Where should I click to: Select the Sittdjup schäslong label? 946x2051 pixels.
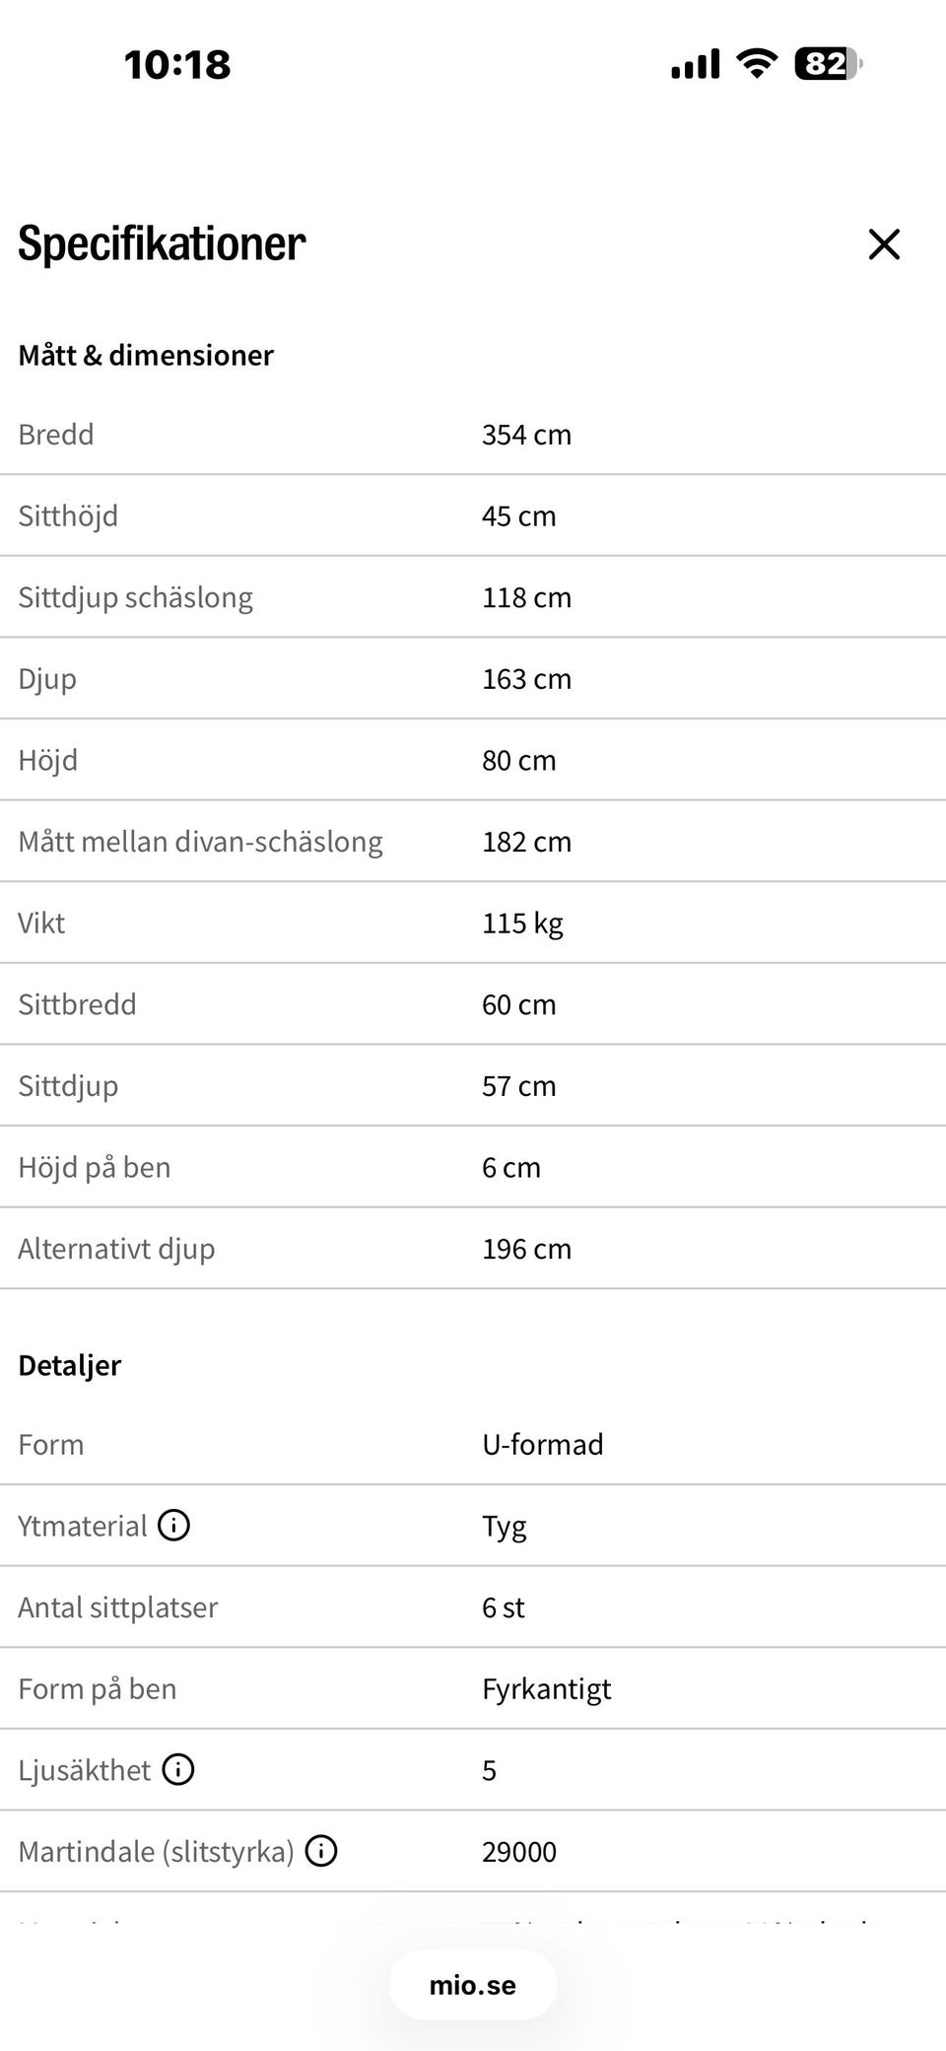(x=135, y=597)
